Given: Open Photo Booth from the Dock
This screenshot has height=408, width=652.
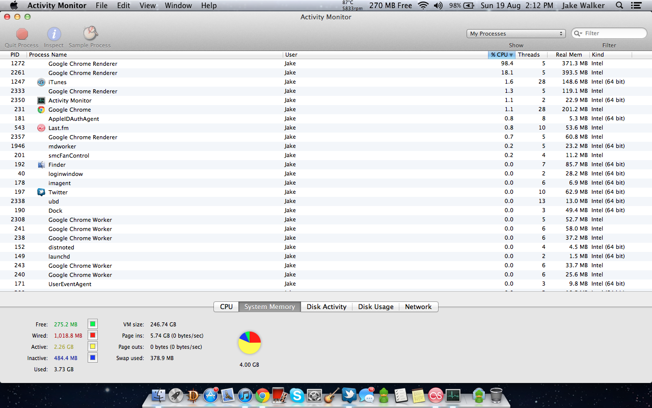Looking at the screenshot, I should point(280,395).
